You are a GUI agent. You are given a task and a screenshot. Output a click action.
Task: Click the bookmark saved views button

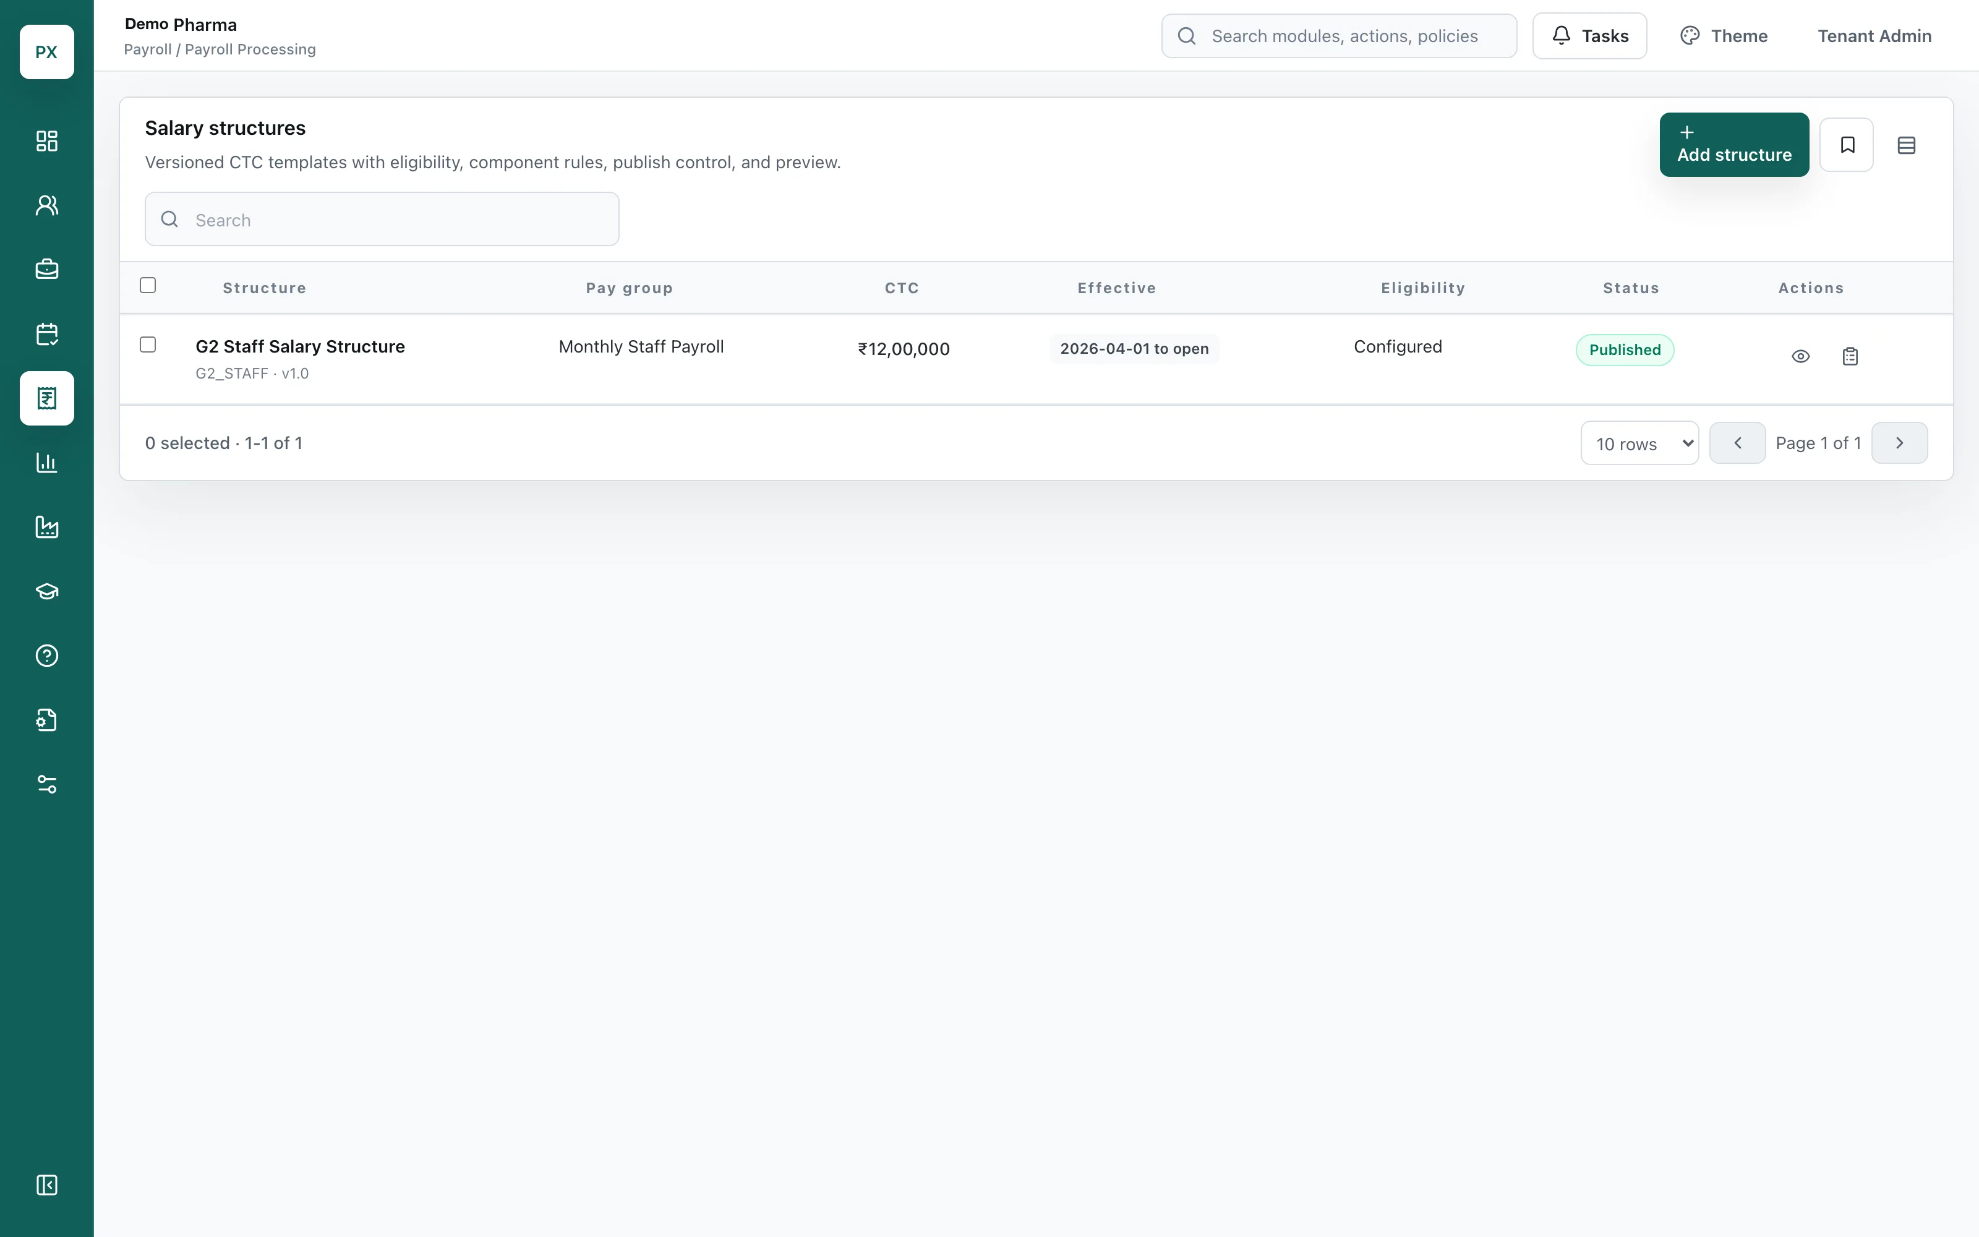[x=1847, y=145]
